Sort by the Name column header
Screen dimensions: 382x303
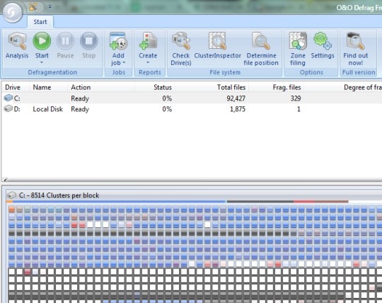pos(48,87)
